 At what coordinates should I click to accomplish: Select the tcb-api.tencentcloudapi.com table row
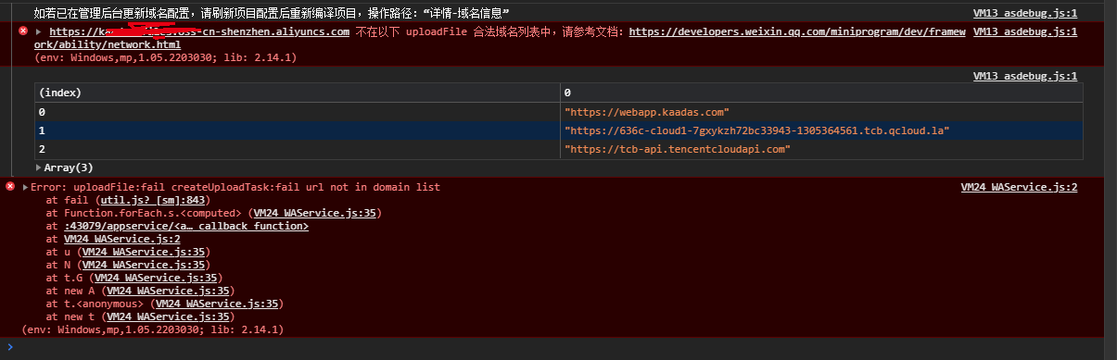click(558, 149)
